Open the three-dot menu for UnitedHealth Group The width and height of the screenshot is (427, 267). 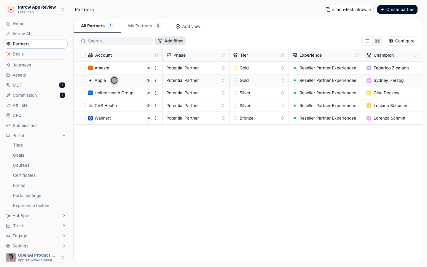click(x=155, y=93)
